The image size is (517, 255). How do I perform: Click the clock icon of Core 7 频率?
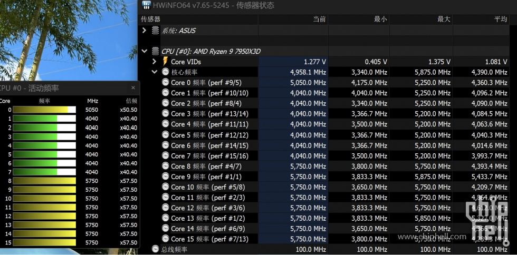[x=165, y=155]
